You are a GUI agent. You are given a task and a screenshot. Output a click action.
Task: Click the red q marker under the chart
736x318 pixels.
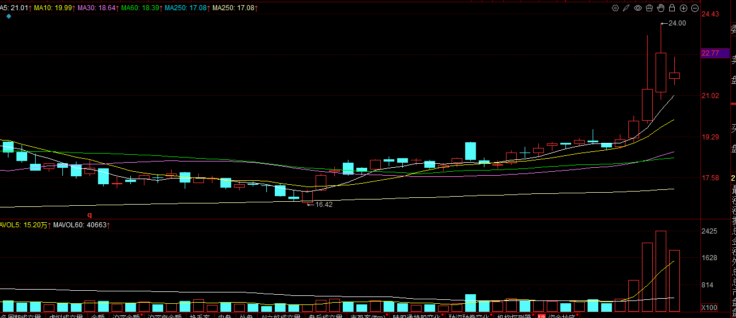point(89,215)
